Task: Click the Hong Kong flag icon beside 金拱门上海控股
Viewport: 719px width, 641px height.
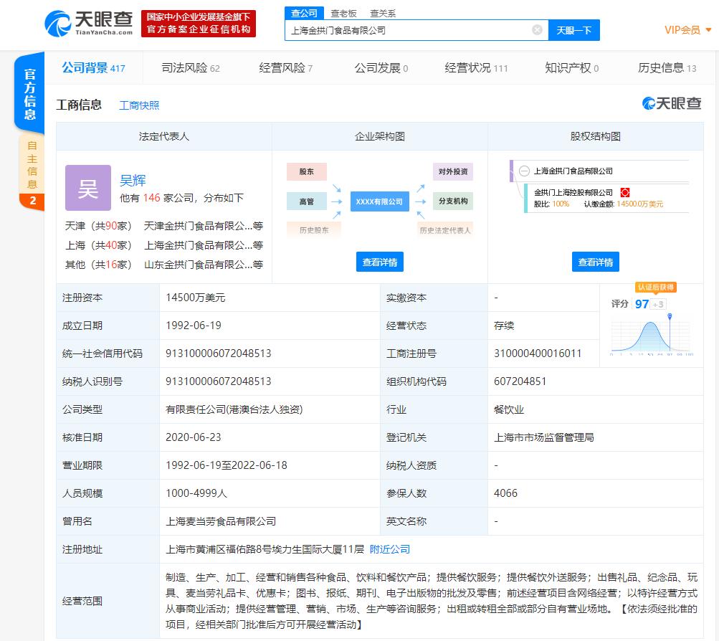Action: coord(624,193)
